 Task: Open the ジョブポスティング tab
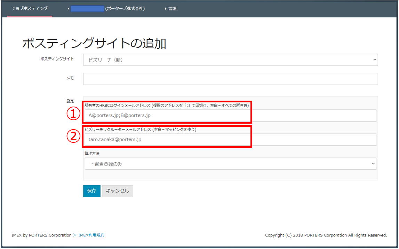pyautogui.click(x=29, y=8)
